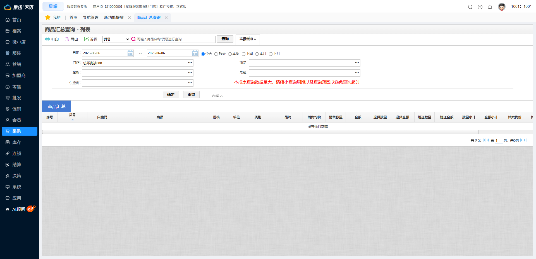Choose the 本月 date range option
The height and width of the screenshot is (259, 536).
click(257, 54)
